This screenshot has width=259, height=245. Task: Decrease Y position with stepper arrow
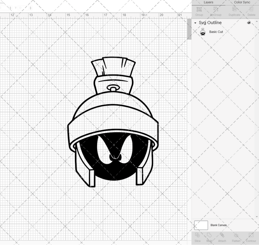tap(31, 9)
